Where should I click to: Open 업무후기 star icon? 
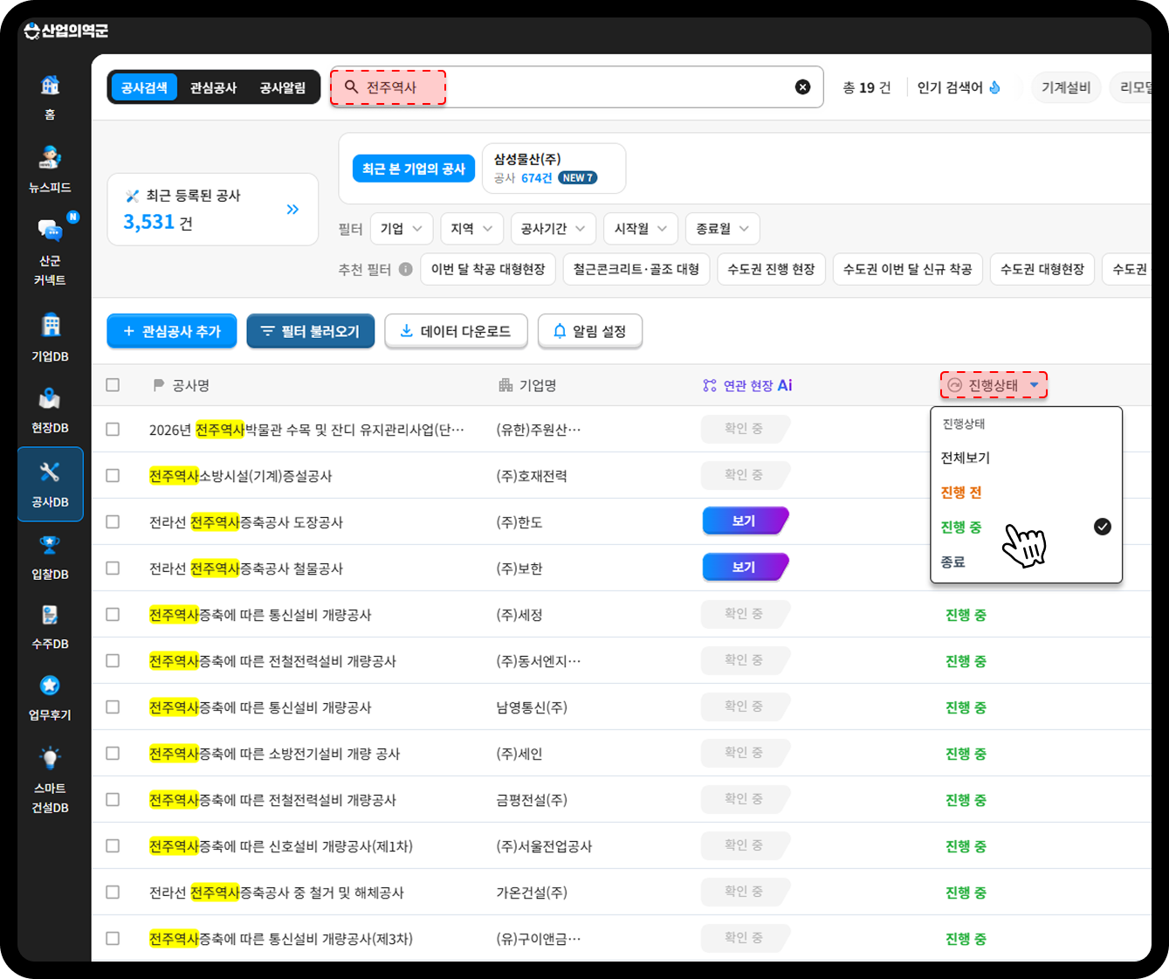(50, 686)
